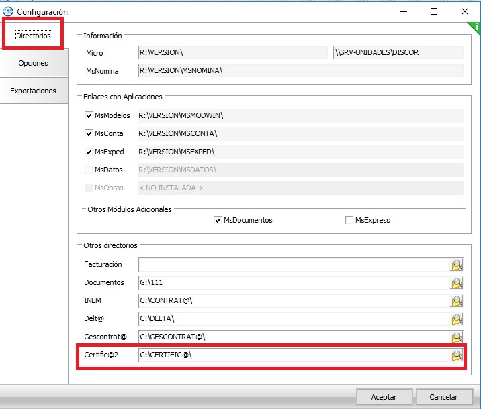Click the Gescontrat@ path field
The width and height of the screenshot is (481, 409).
click(x=294, y=337)
